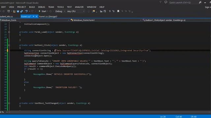Click the Open File folder icon
Screen dimensions: 211x118
pos(14,11)
